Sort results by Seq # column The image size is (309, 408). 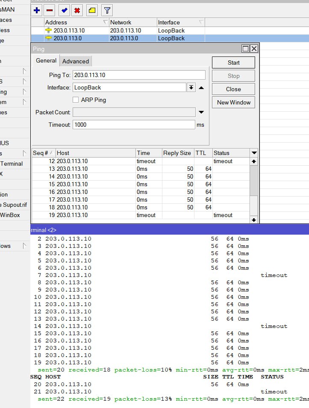pyautogui.click(x=44, y=153)
